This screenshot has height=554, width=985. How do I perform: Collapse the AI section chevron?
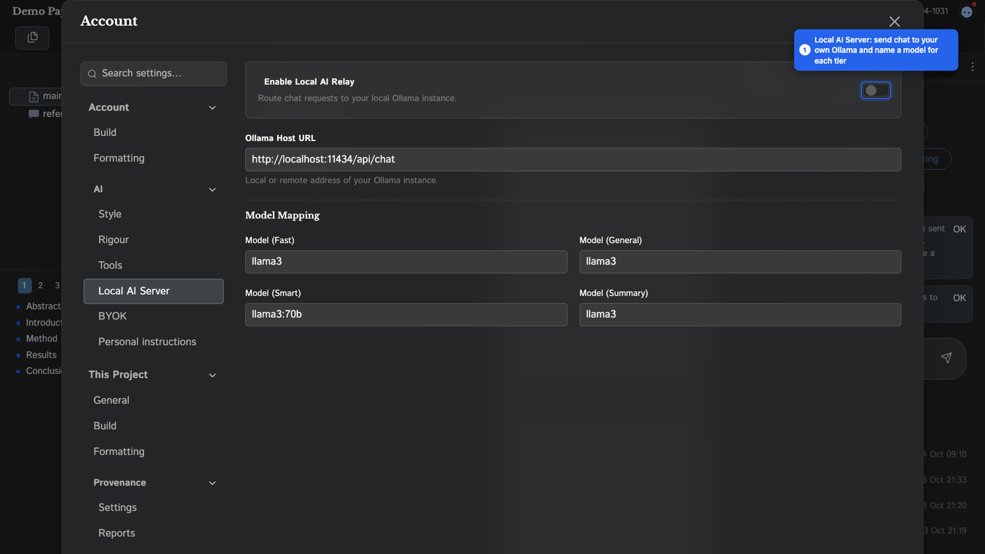pyautogui.click(x=212, y=190)
